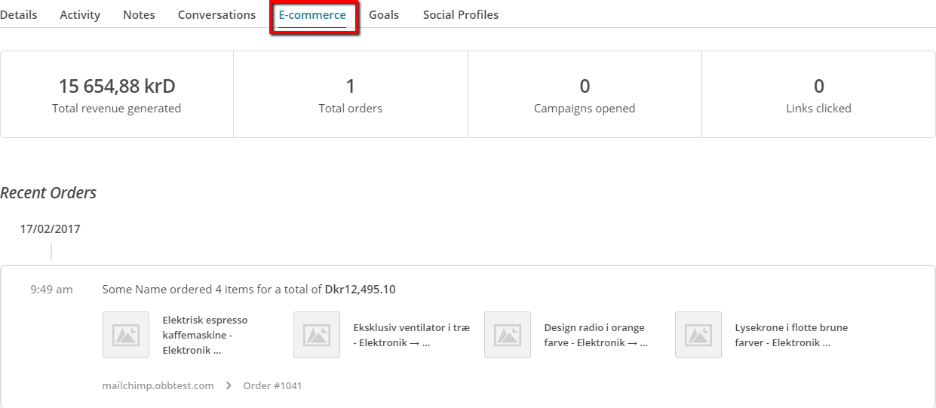Switch to the Activity tab
The width and height of the screenshot is (936, 408).
tap(80, 14)
